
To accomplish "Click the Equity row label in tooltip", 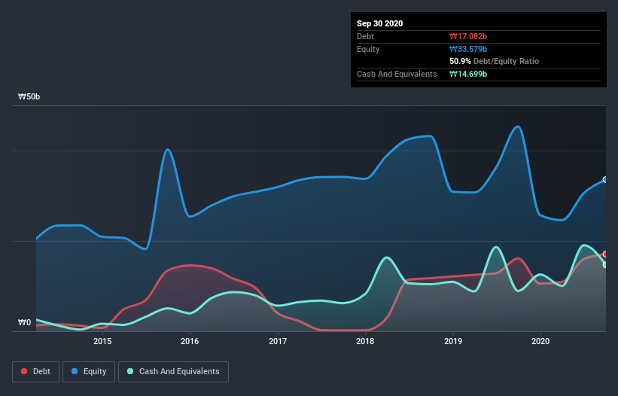I will 368,49.
